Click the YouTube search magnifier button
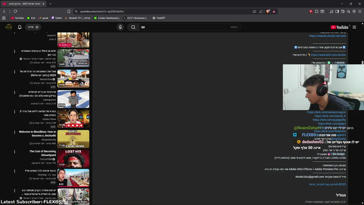 click(133, 27)
